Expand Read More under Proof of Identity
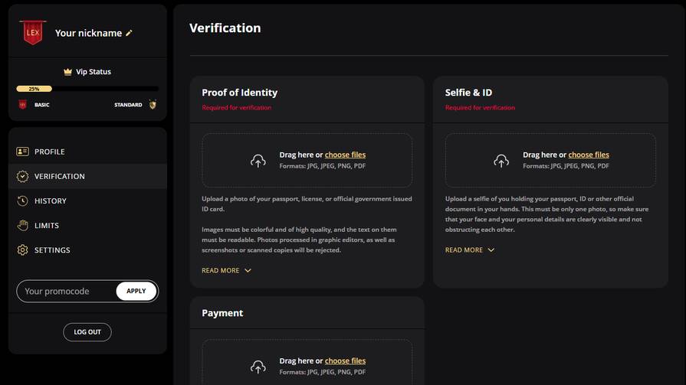686x385 pixels. (x=226, y=270)
